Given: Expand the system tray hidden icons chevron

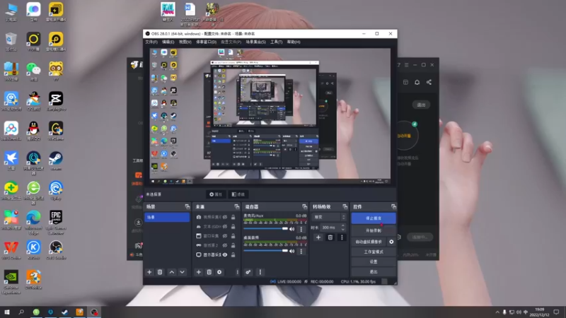Looking at the screenshot, I should (497, 312).
